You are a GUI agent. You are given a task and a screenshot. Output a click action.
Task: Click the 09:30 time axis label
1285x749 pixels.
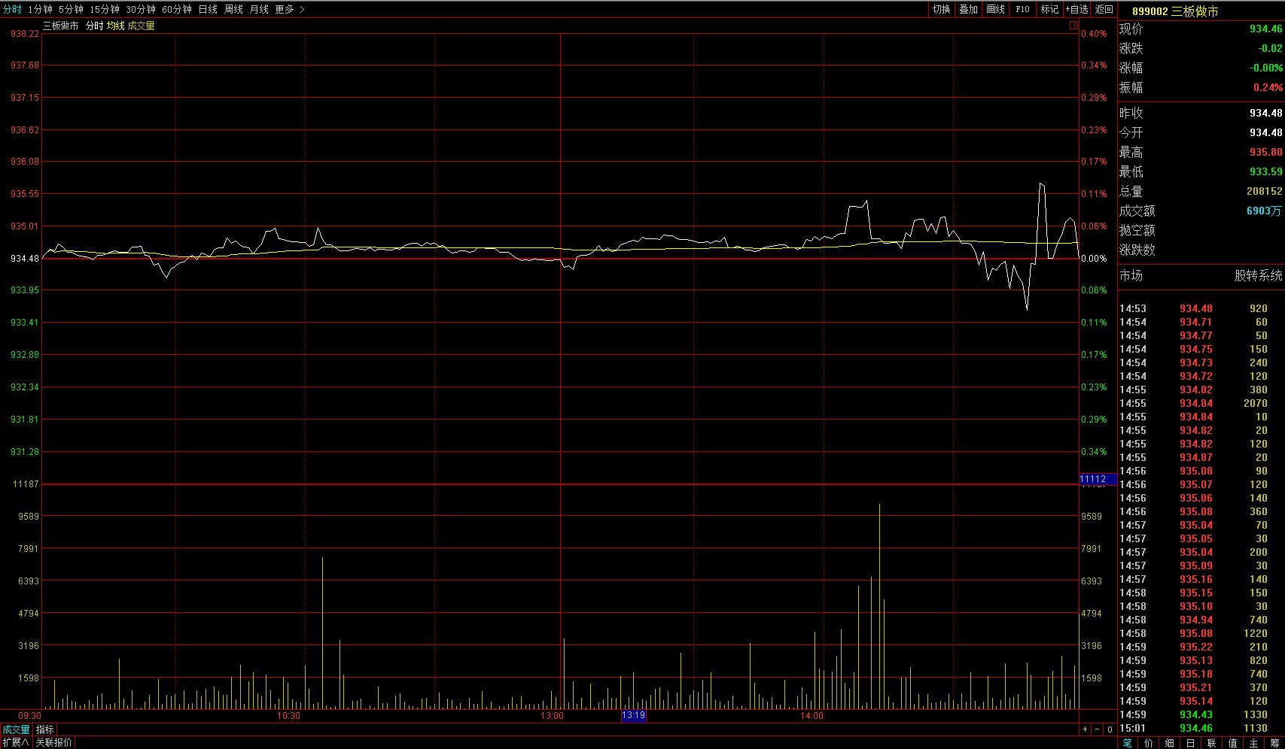(29, 716)
